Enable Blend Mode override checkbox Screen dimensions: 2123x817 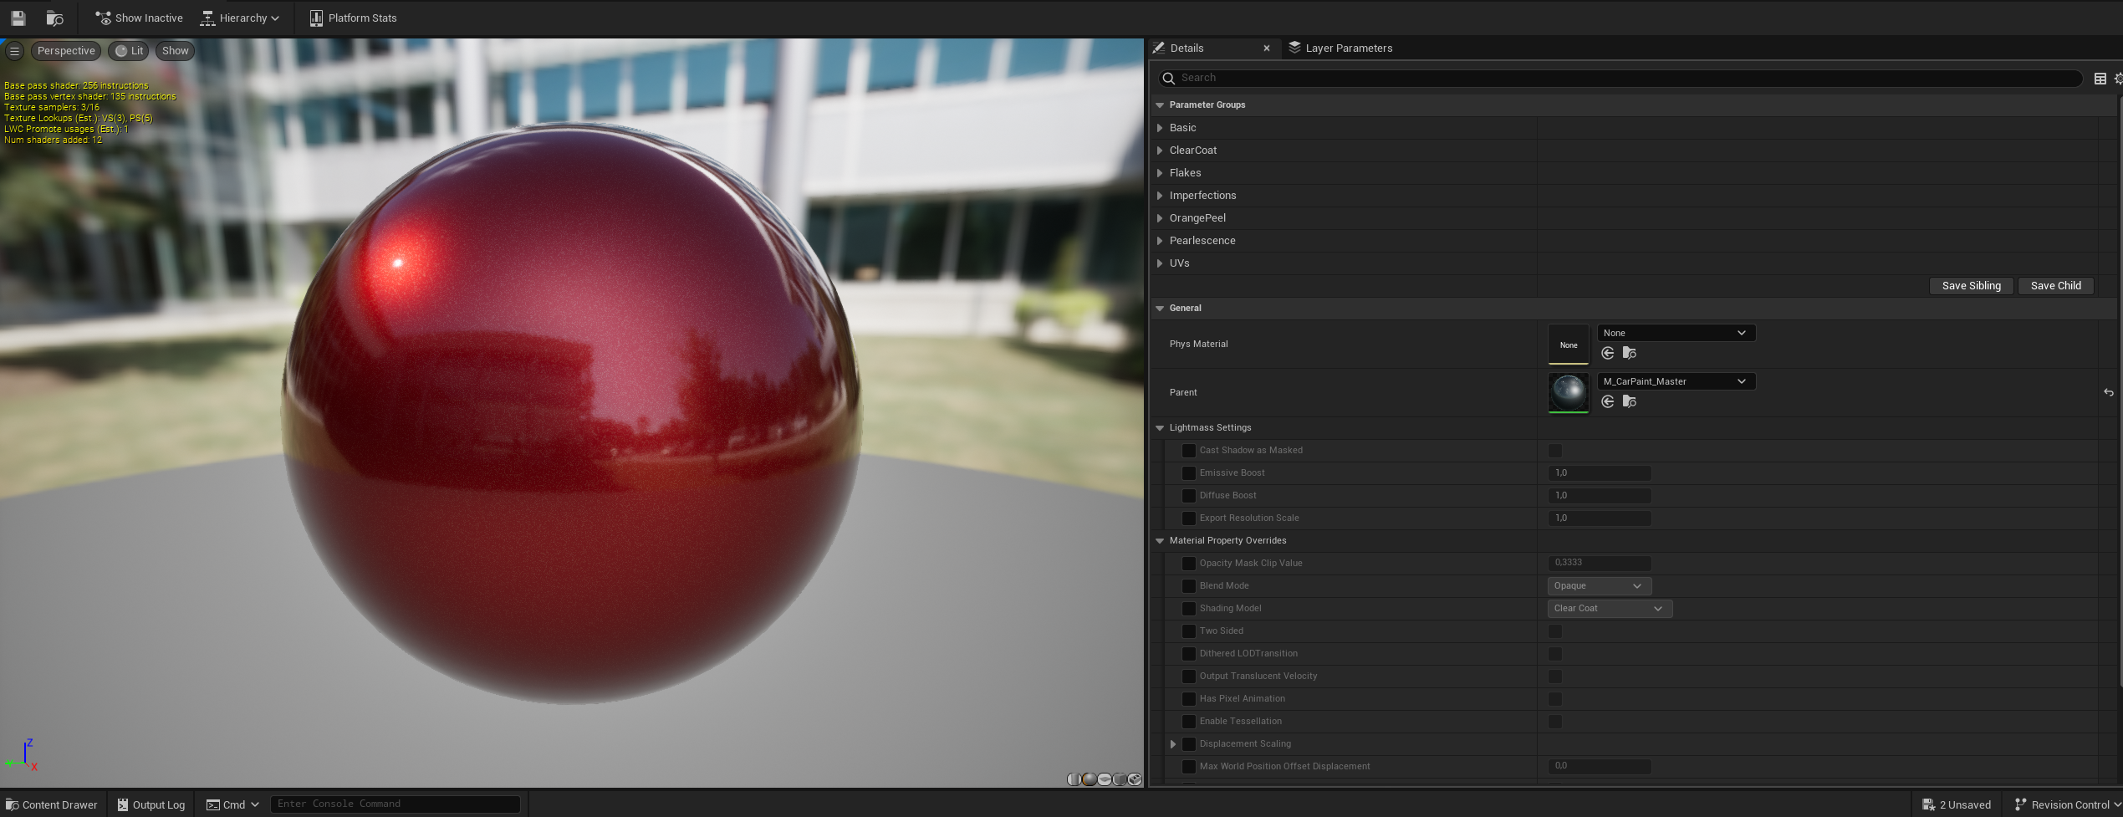(1188, 586)
